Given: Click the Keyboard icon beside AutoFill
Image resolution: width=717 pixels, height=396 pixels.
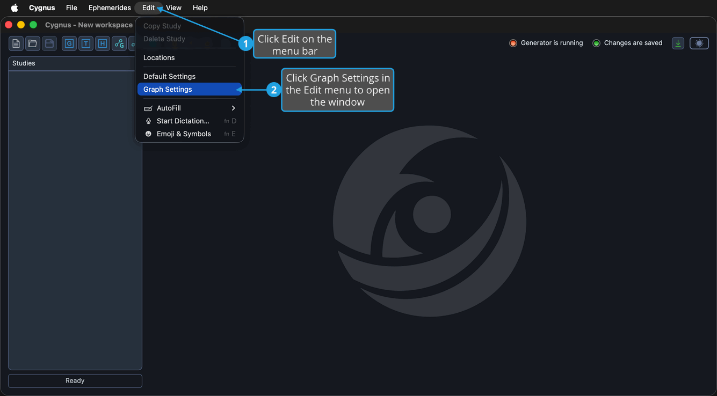Looking at the screenshot, I should 148,108.
